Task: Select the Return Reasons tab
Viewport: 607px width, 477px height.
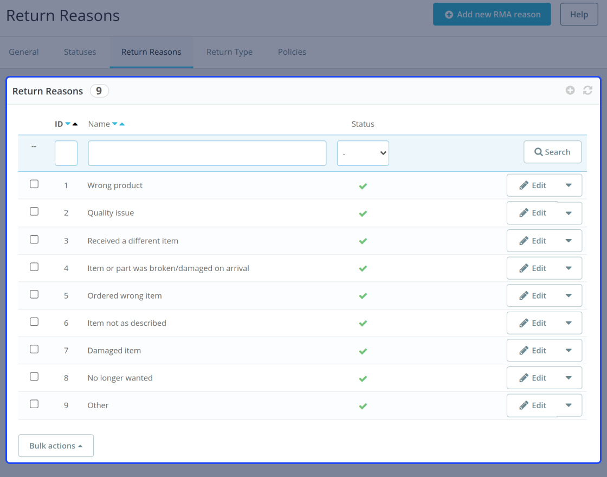Action: click(x=151, y=52)
